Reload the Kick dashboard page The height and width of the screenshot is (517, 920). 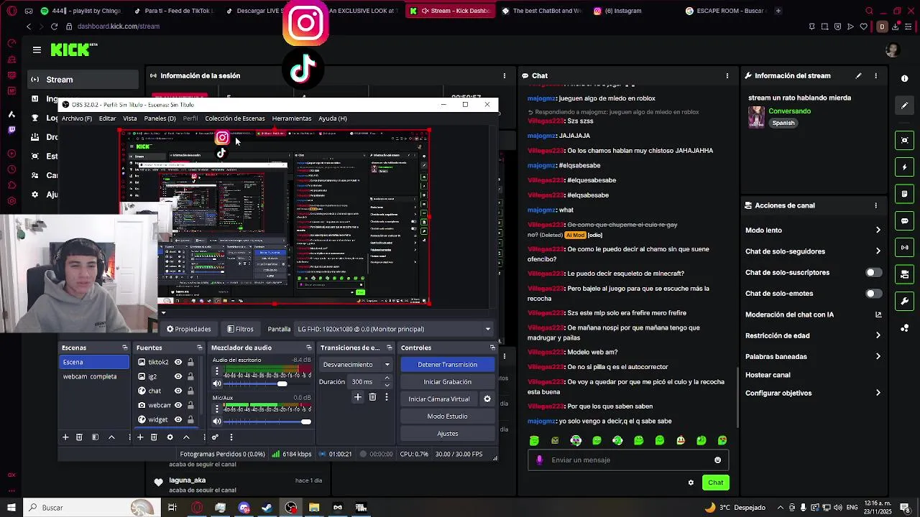tap(54, 27)
